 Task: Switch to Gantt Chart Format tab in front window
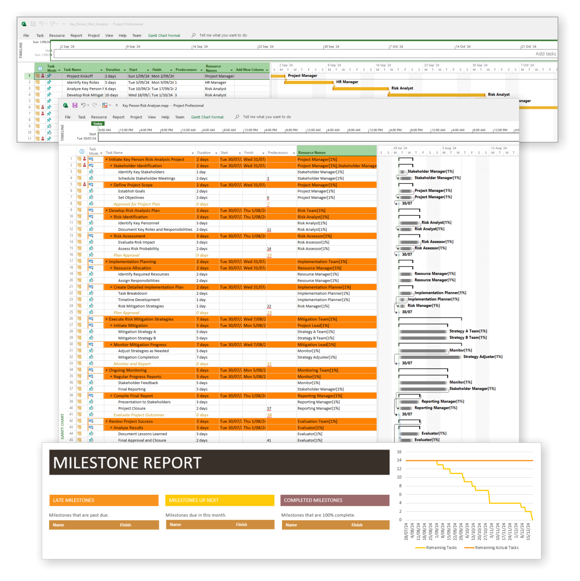207,117
